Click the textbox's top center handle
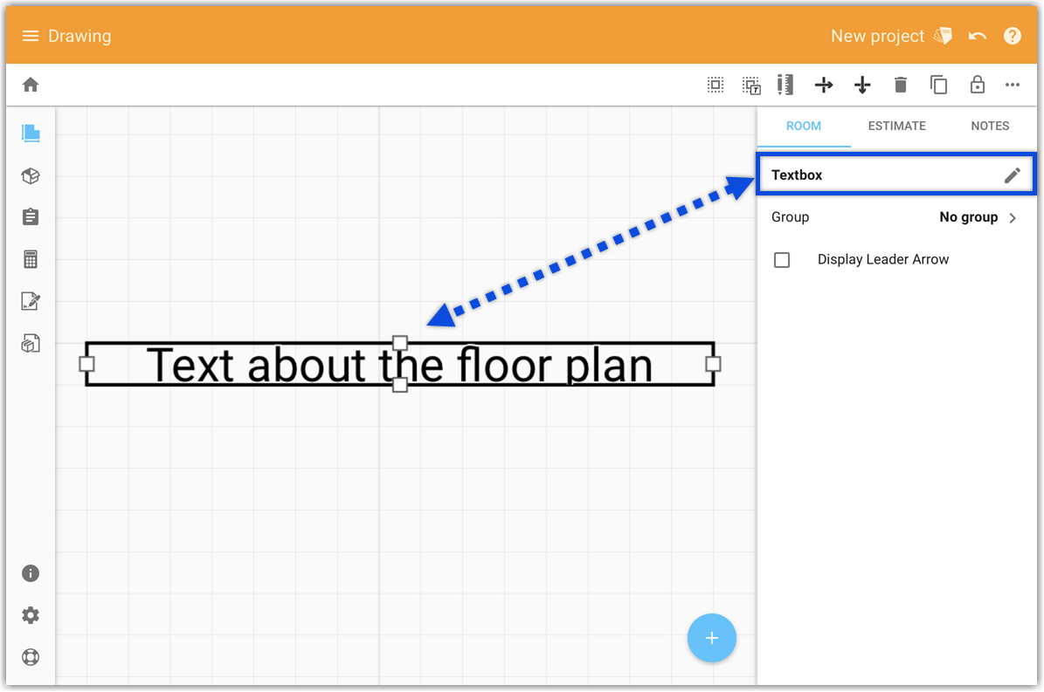 400,343
